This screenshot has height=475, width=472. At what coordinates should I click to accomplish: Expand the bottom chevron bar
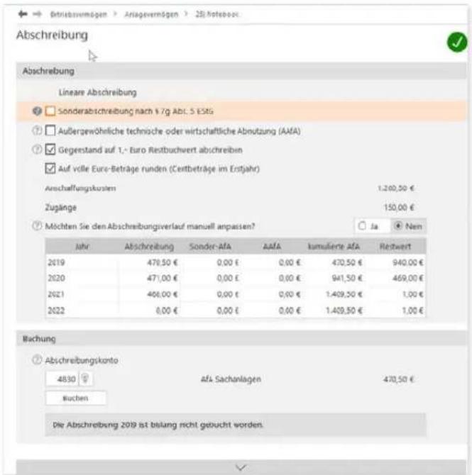[241, 467]
